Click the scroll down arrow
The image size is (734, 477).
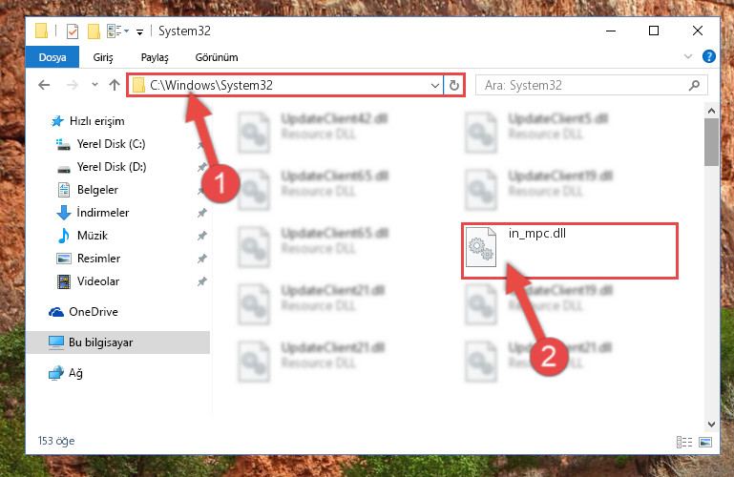coord(711,425)
